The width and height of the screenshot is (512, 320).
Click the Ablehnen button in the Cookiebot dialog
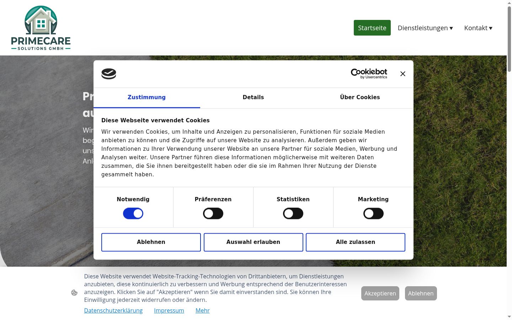click(x=151, y=242)
